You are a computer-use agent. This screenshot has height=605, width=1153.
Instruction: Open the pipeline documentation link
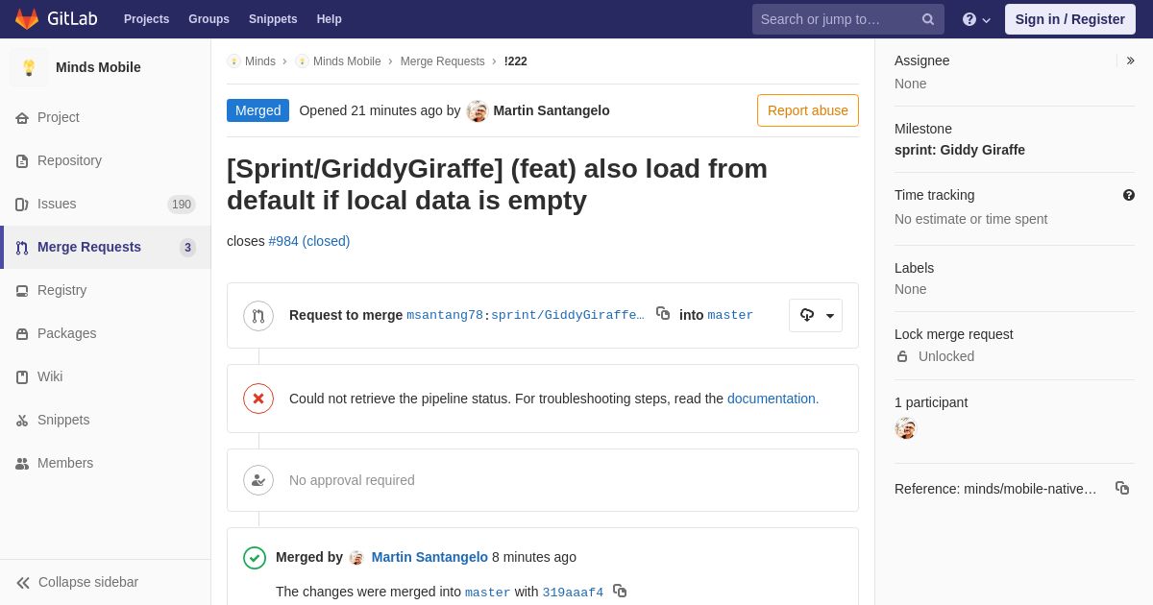pyautogui.click(x=773, y=399)
